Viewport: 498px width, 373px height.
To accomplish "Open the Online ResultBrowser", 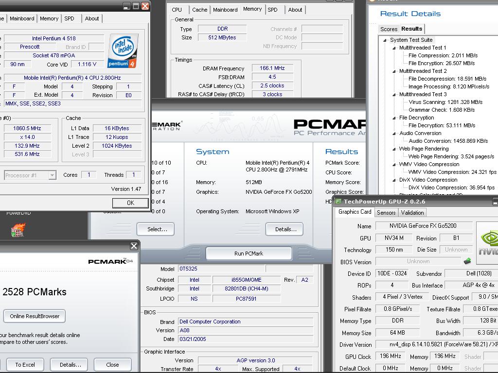I will click(x=35, y=316).
